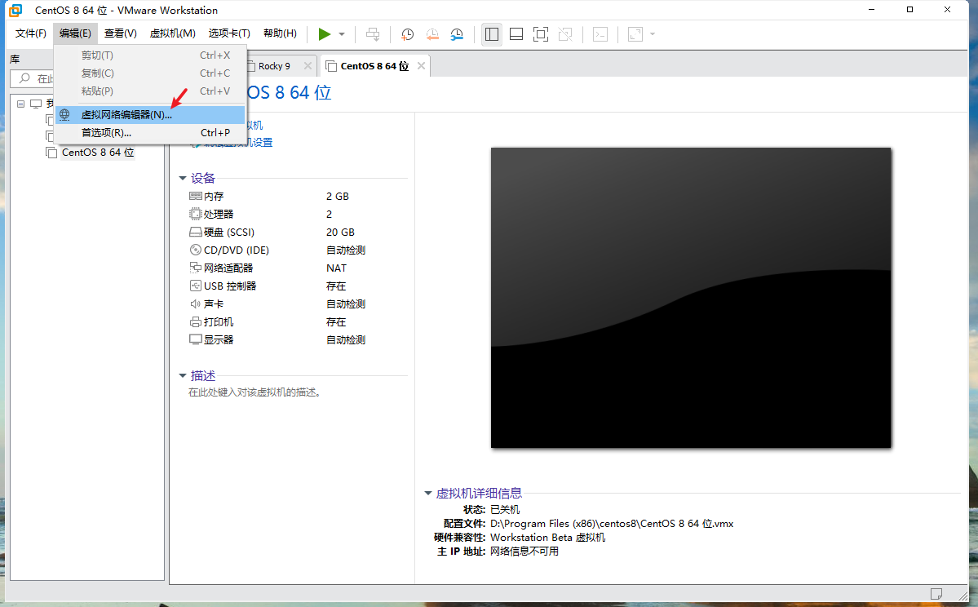Open 网络适配器 device settings
978x607 pixels.
tap(228, 268)
